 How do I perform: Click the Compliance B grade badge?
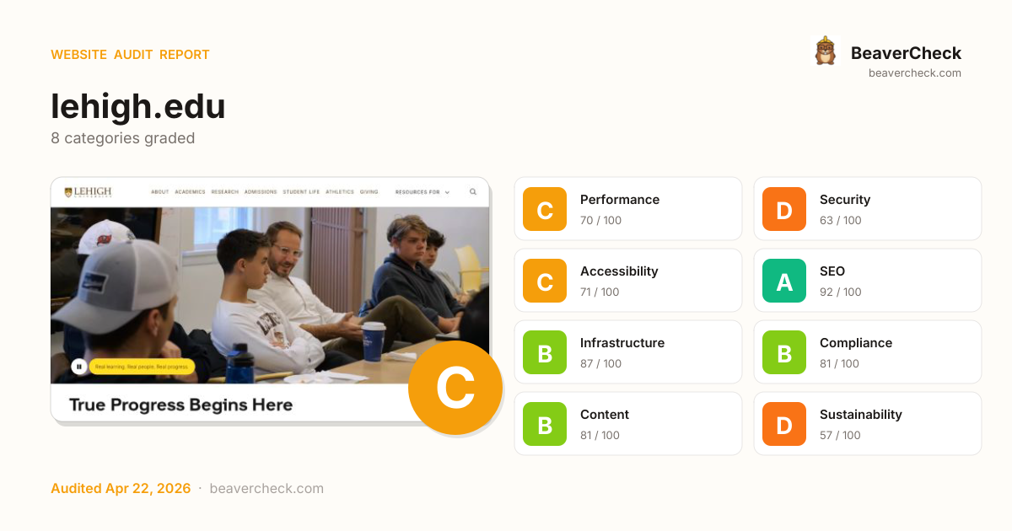point(784,352)
